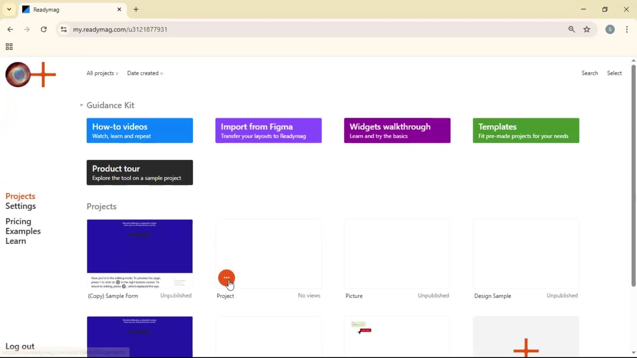Click the Search link
This screenshot has width=637, height=358.
(590, 73)
